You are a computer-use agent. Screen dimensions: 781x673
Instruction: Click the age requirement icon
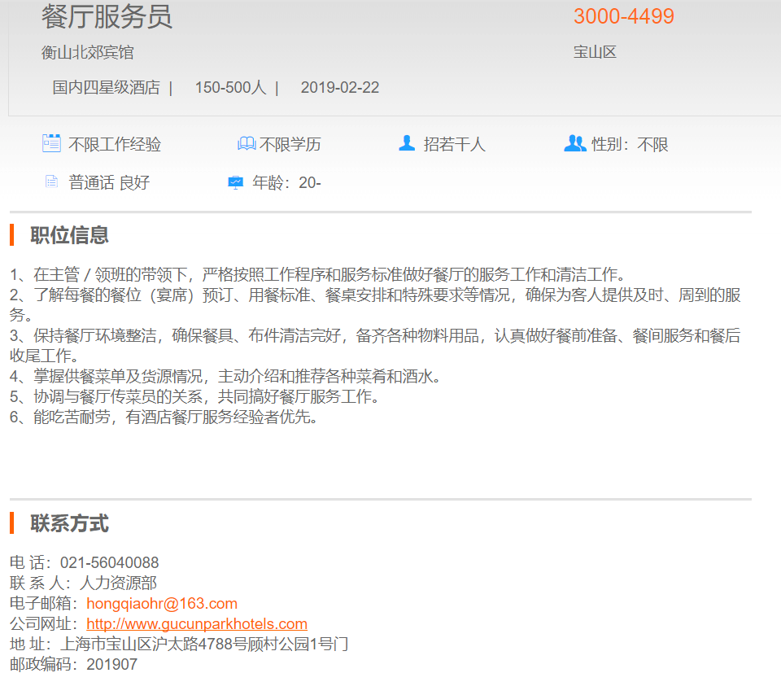235,182
